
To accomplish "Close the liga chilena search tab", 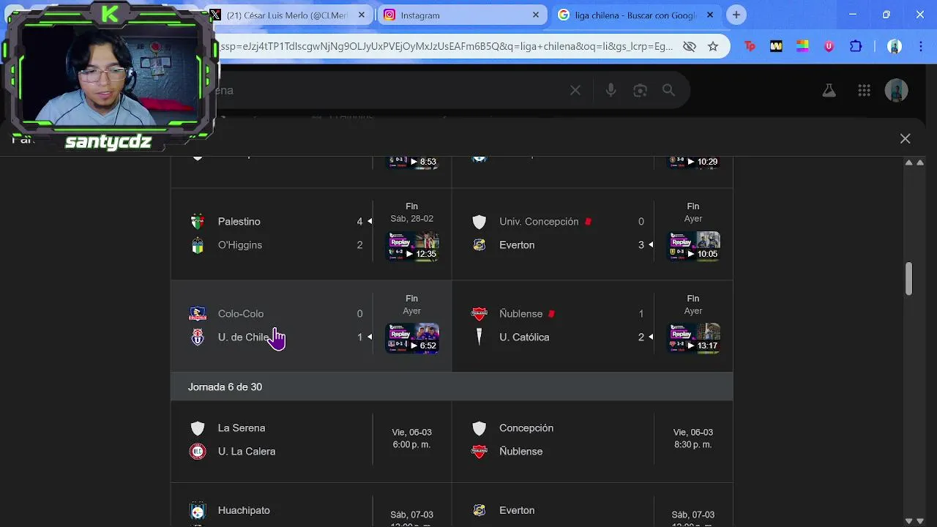I will [709, 15].
